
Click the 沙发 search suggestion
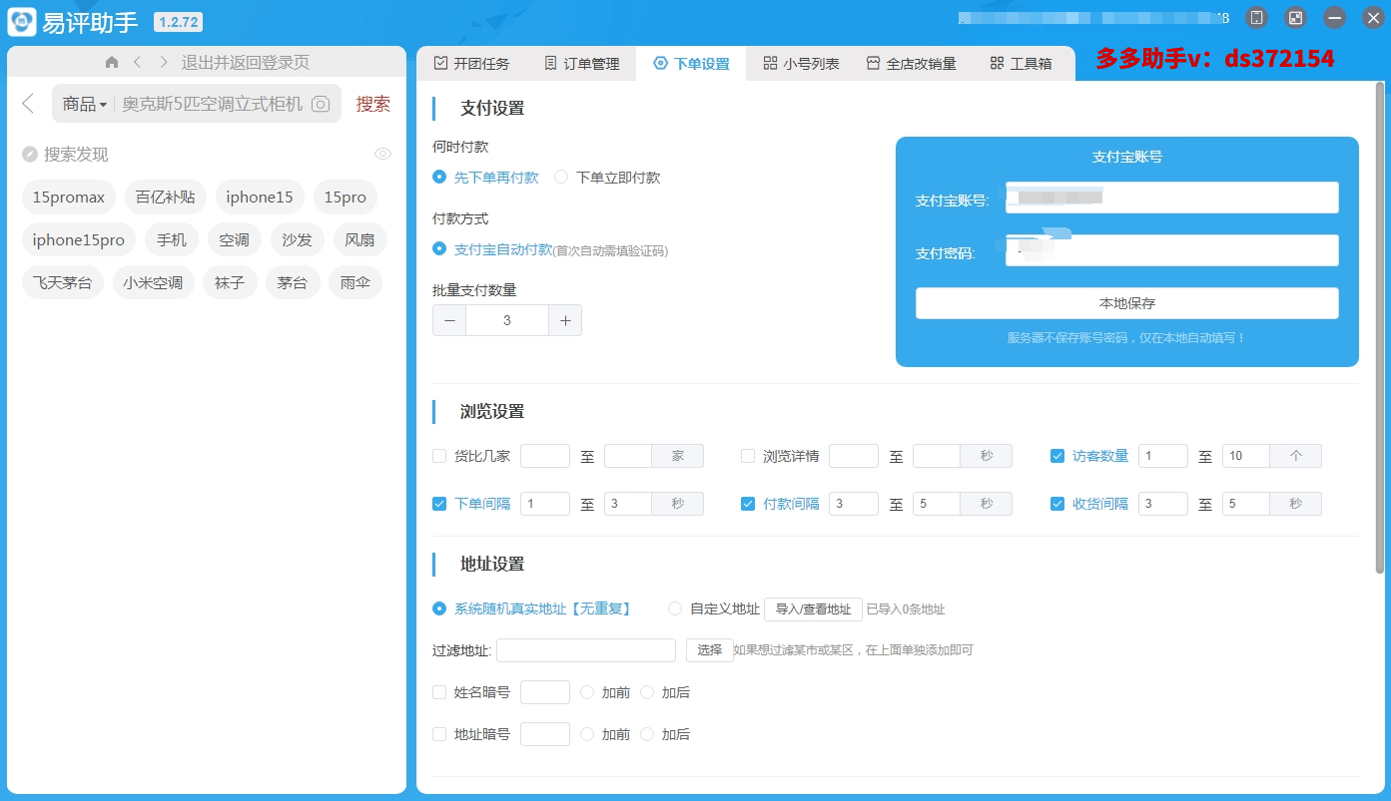coord(298,239)
